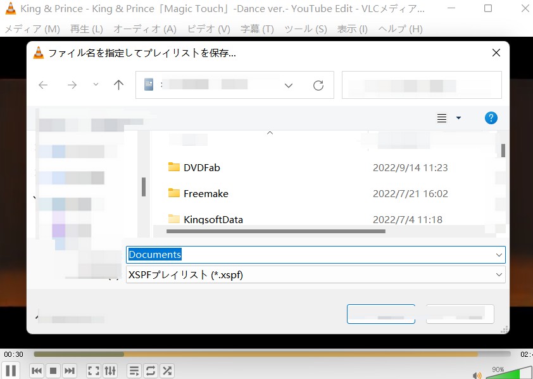
Task: Open the ツール (S) menu
Action: point(306,29)
